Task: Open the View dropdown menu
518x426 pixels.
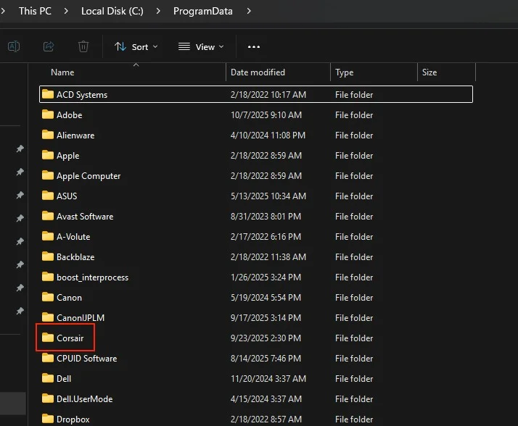Action: 201,46
